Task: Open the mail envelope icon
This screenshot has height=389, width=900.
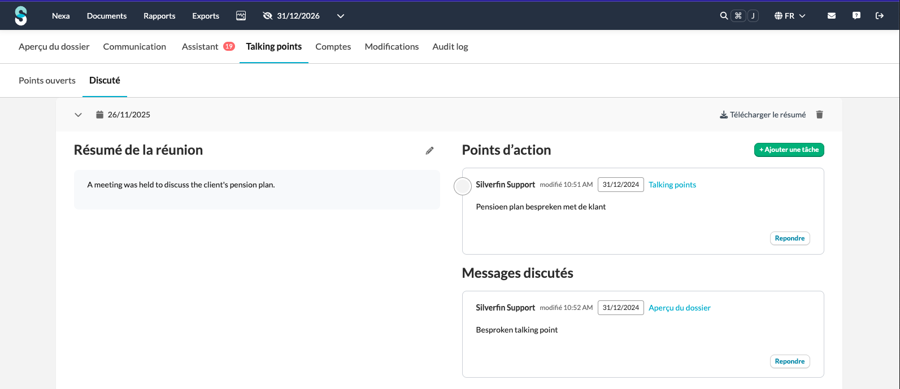Action: [x=832, y=16]
